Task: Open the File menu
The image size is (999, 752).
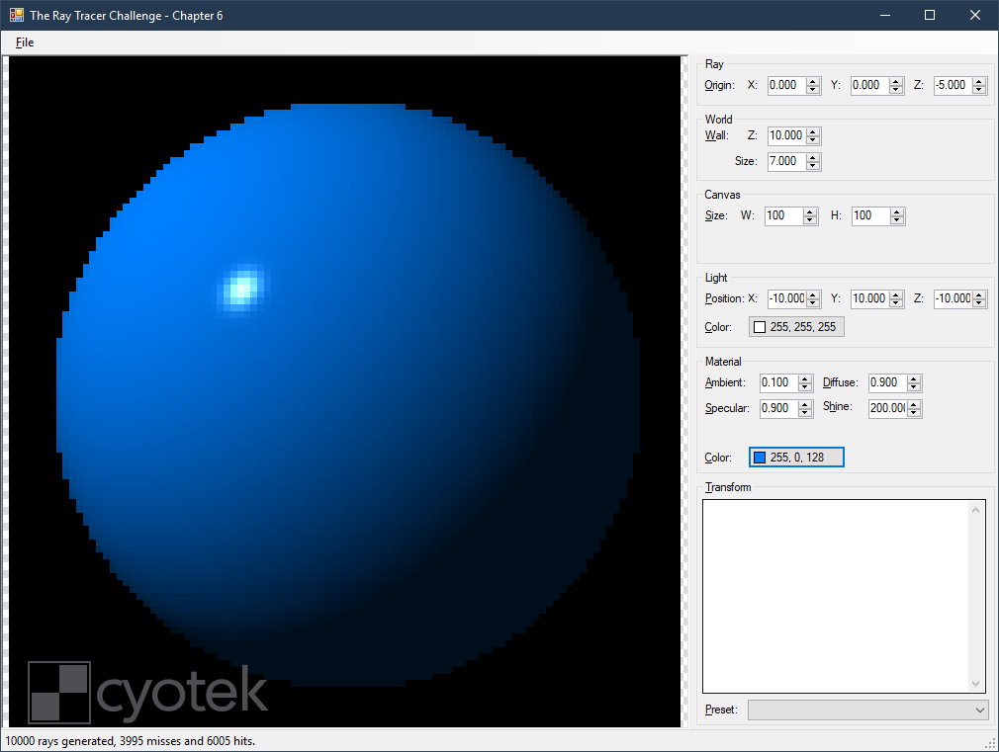Action: [x=25, y=42]
